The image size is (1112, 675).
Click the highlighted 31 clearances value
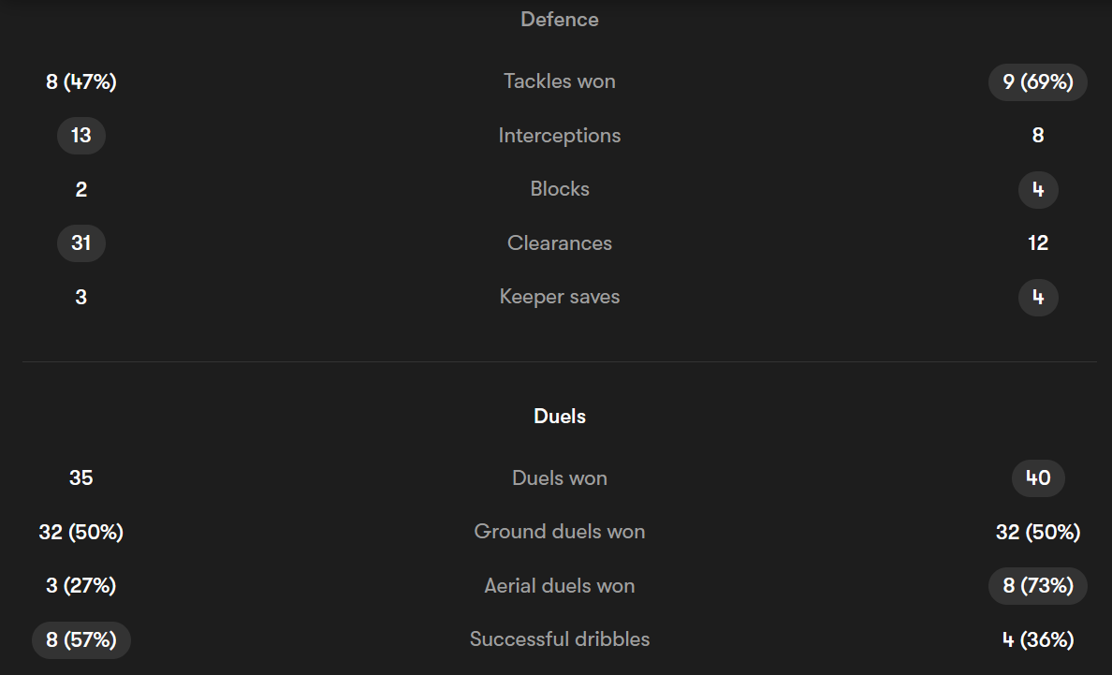80,243
